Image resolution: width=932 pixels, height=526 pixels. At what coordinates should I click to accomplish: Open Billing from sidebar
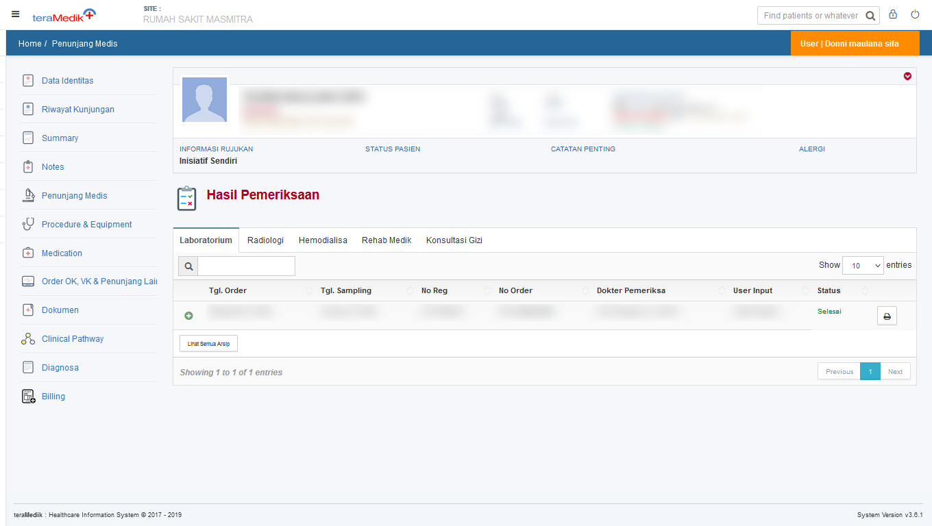point(53,397)
